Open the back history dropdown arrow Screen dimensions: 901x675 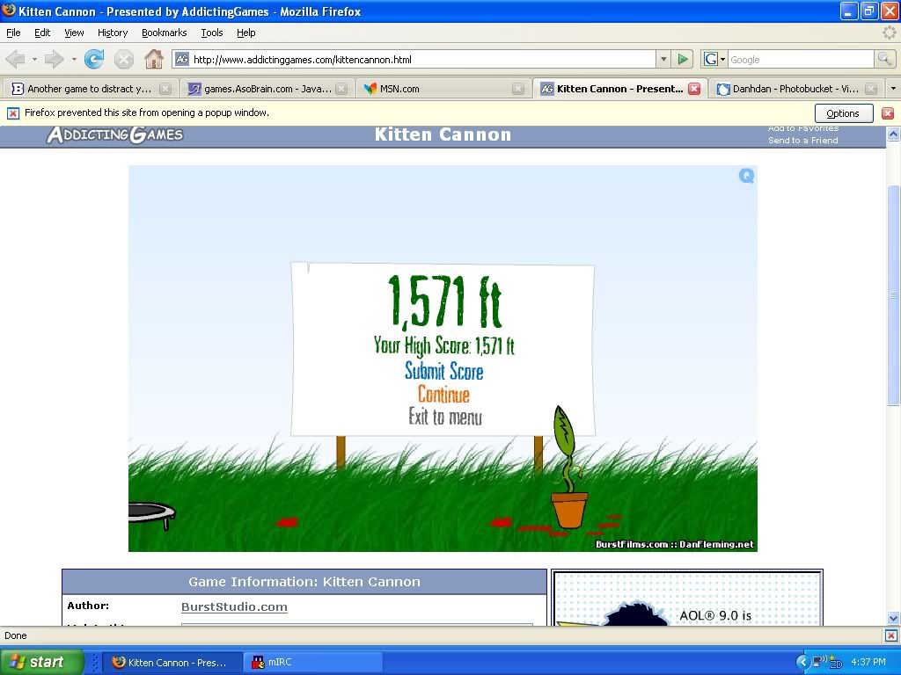coord(34,59)
